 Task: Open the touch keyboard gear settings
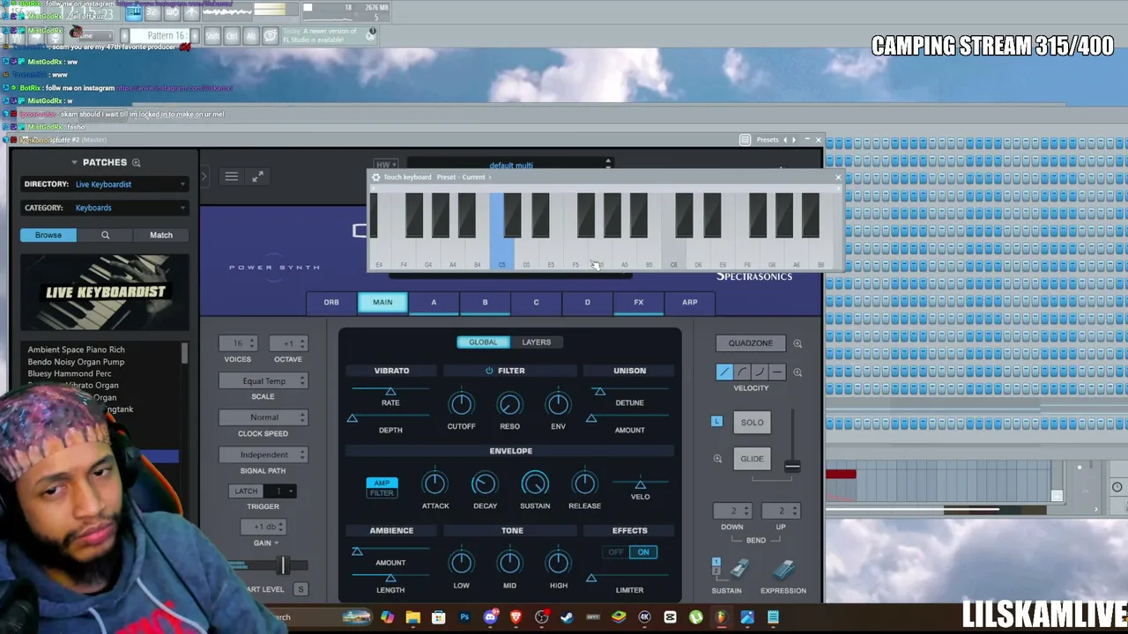tap(376, 177)
